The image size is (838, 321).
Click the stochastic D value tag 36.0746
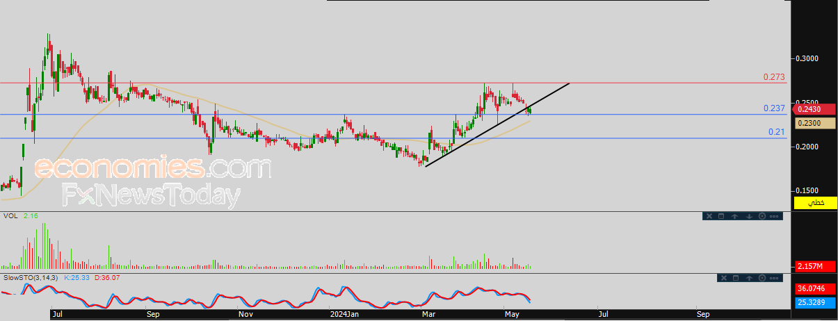click(x=814, y=288)
